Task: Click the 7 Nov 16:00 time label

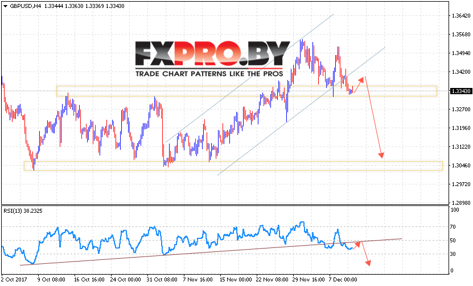Action: point(198,280)
